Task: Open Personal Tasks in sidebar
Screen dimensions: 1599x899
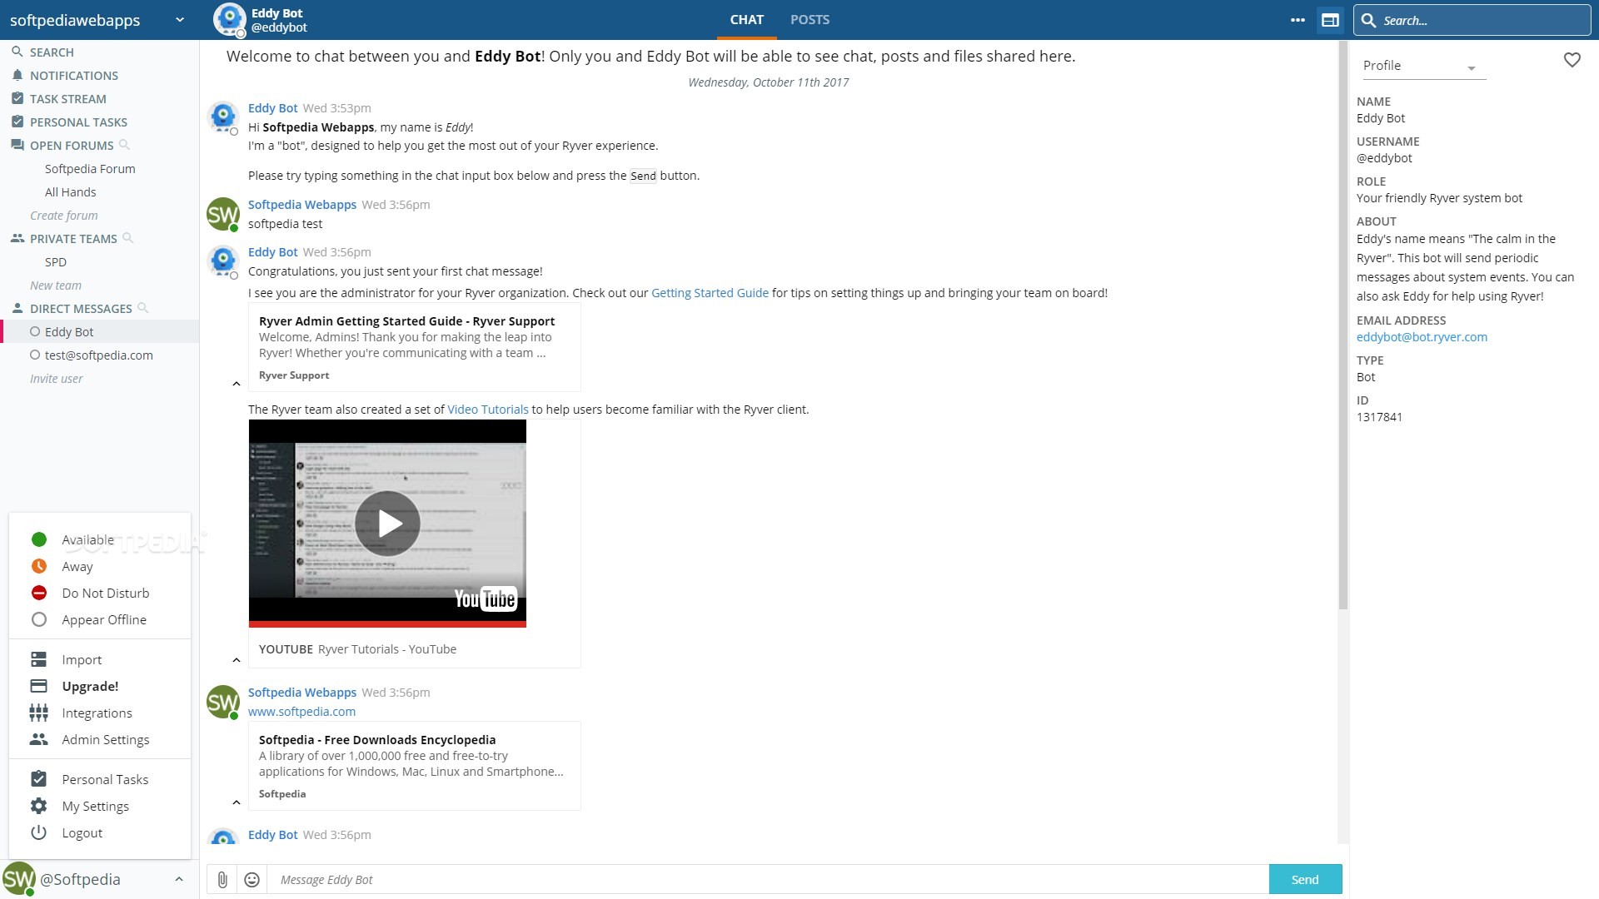Action: (78, 122)
